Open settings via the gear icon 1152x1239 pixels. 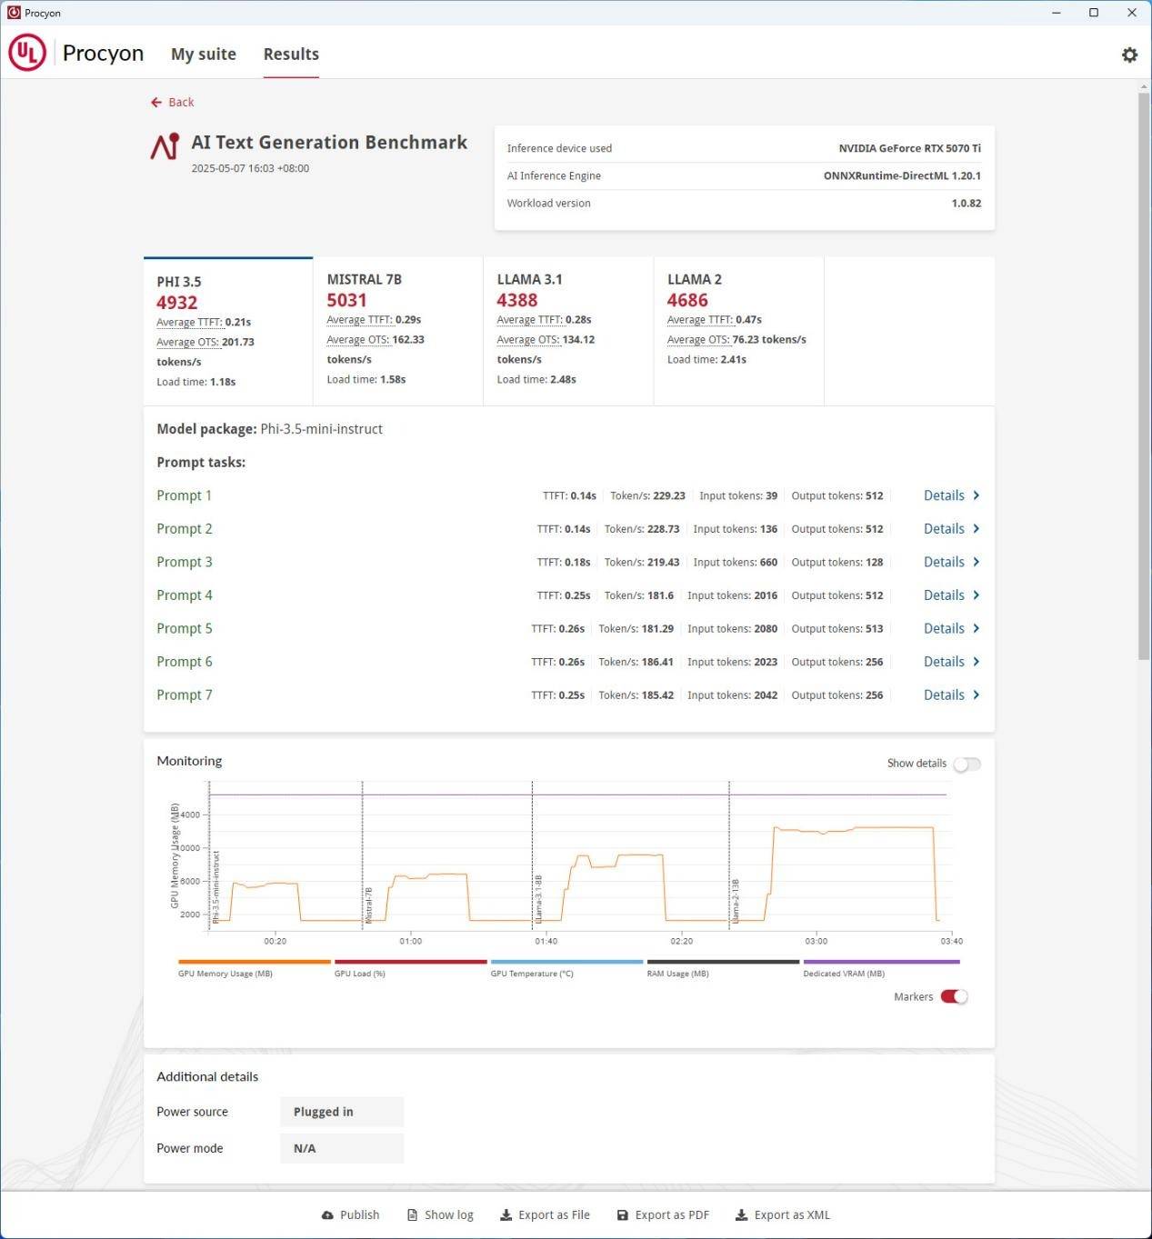(x=1129, y=55)
